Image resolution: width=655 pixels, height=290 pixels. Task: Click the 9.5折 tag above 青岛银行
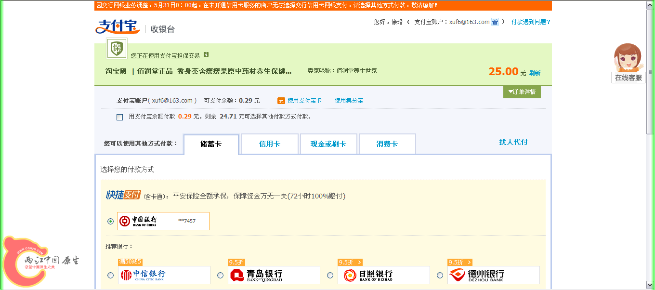coord(236,263)
